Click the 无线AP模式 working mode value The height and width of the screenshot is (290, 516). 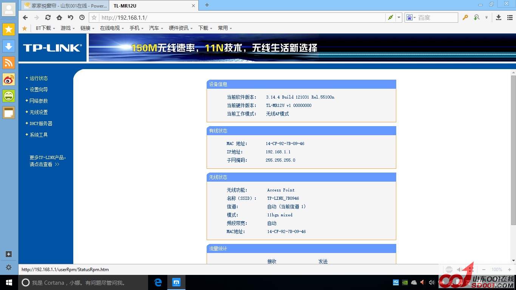click(x=277, y=114)
